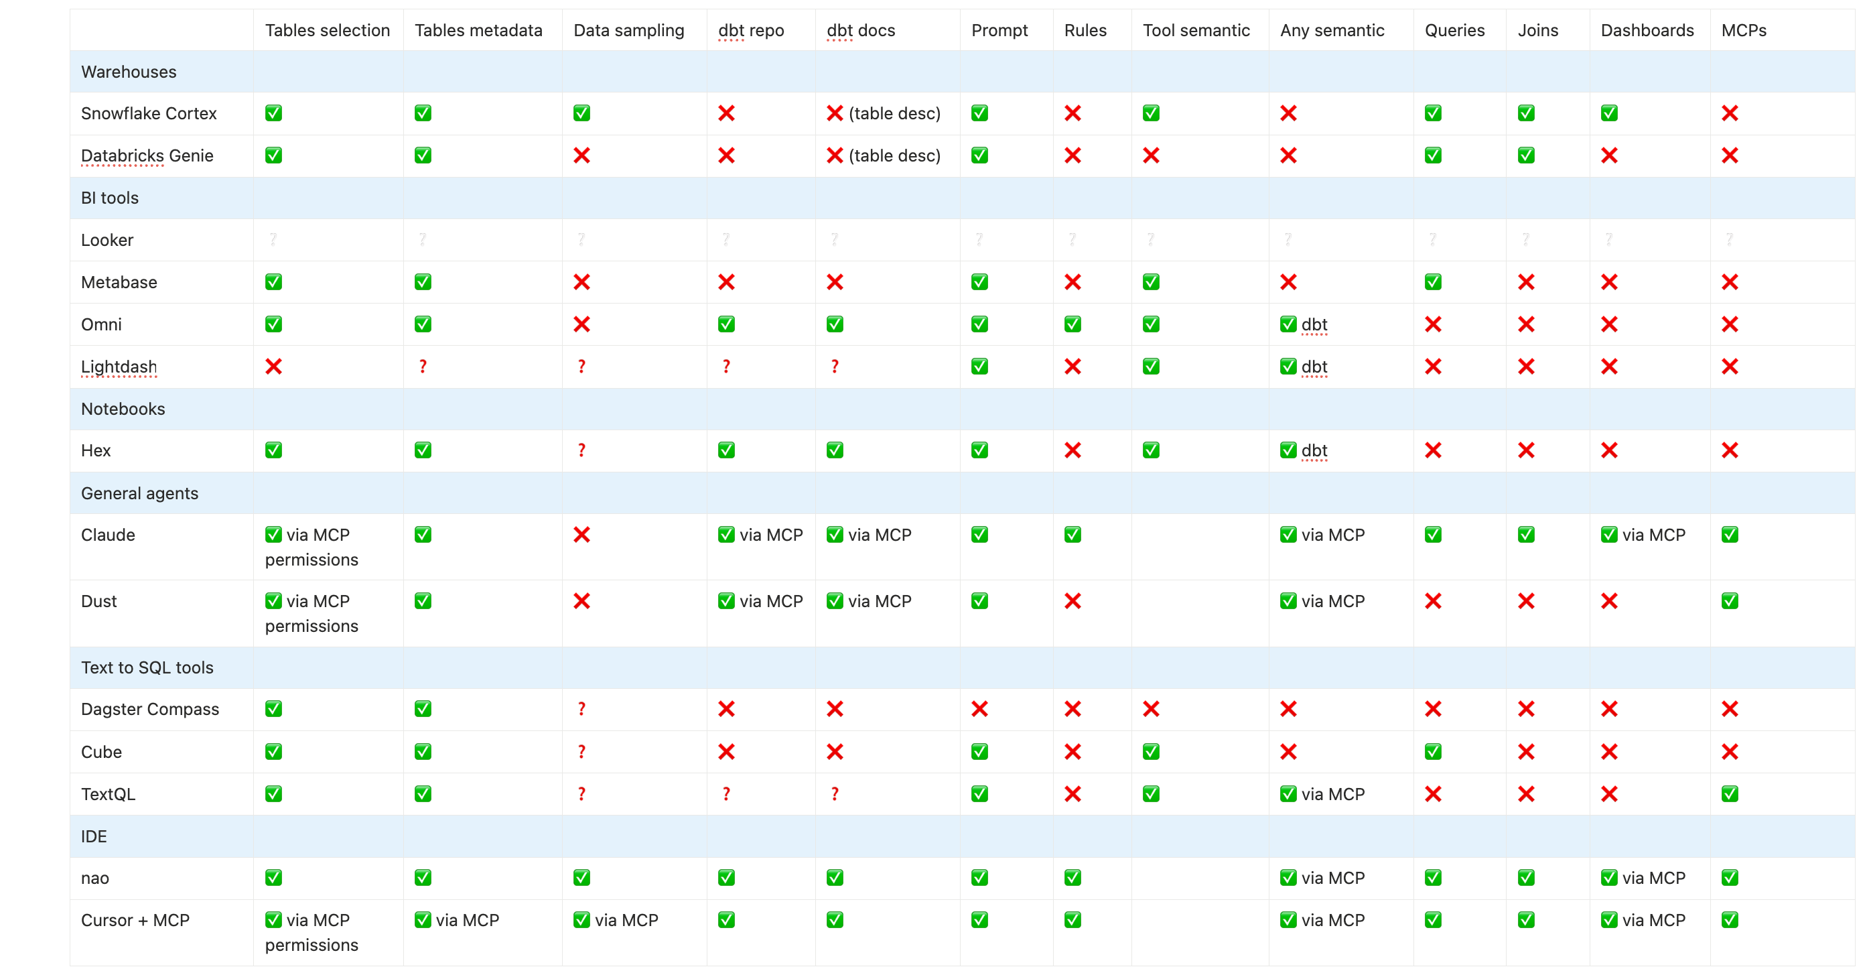The image size is (1869, 973).
Task: Select the Tables selection column header
Action: click(x=327, y=30)
